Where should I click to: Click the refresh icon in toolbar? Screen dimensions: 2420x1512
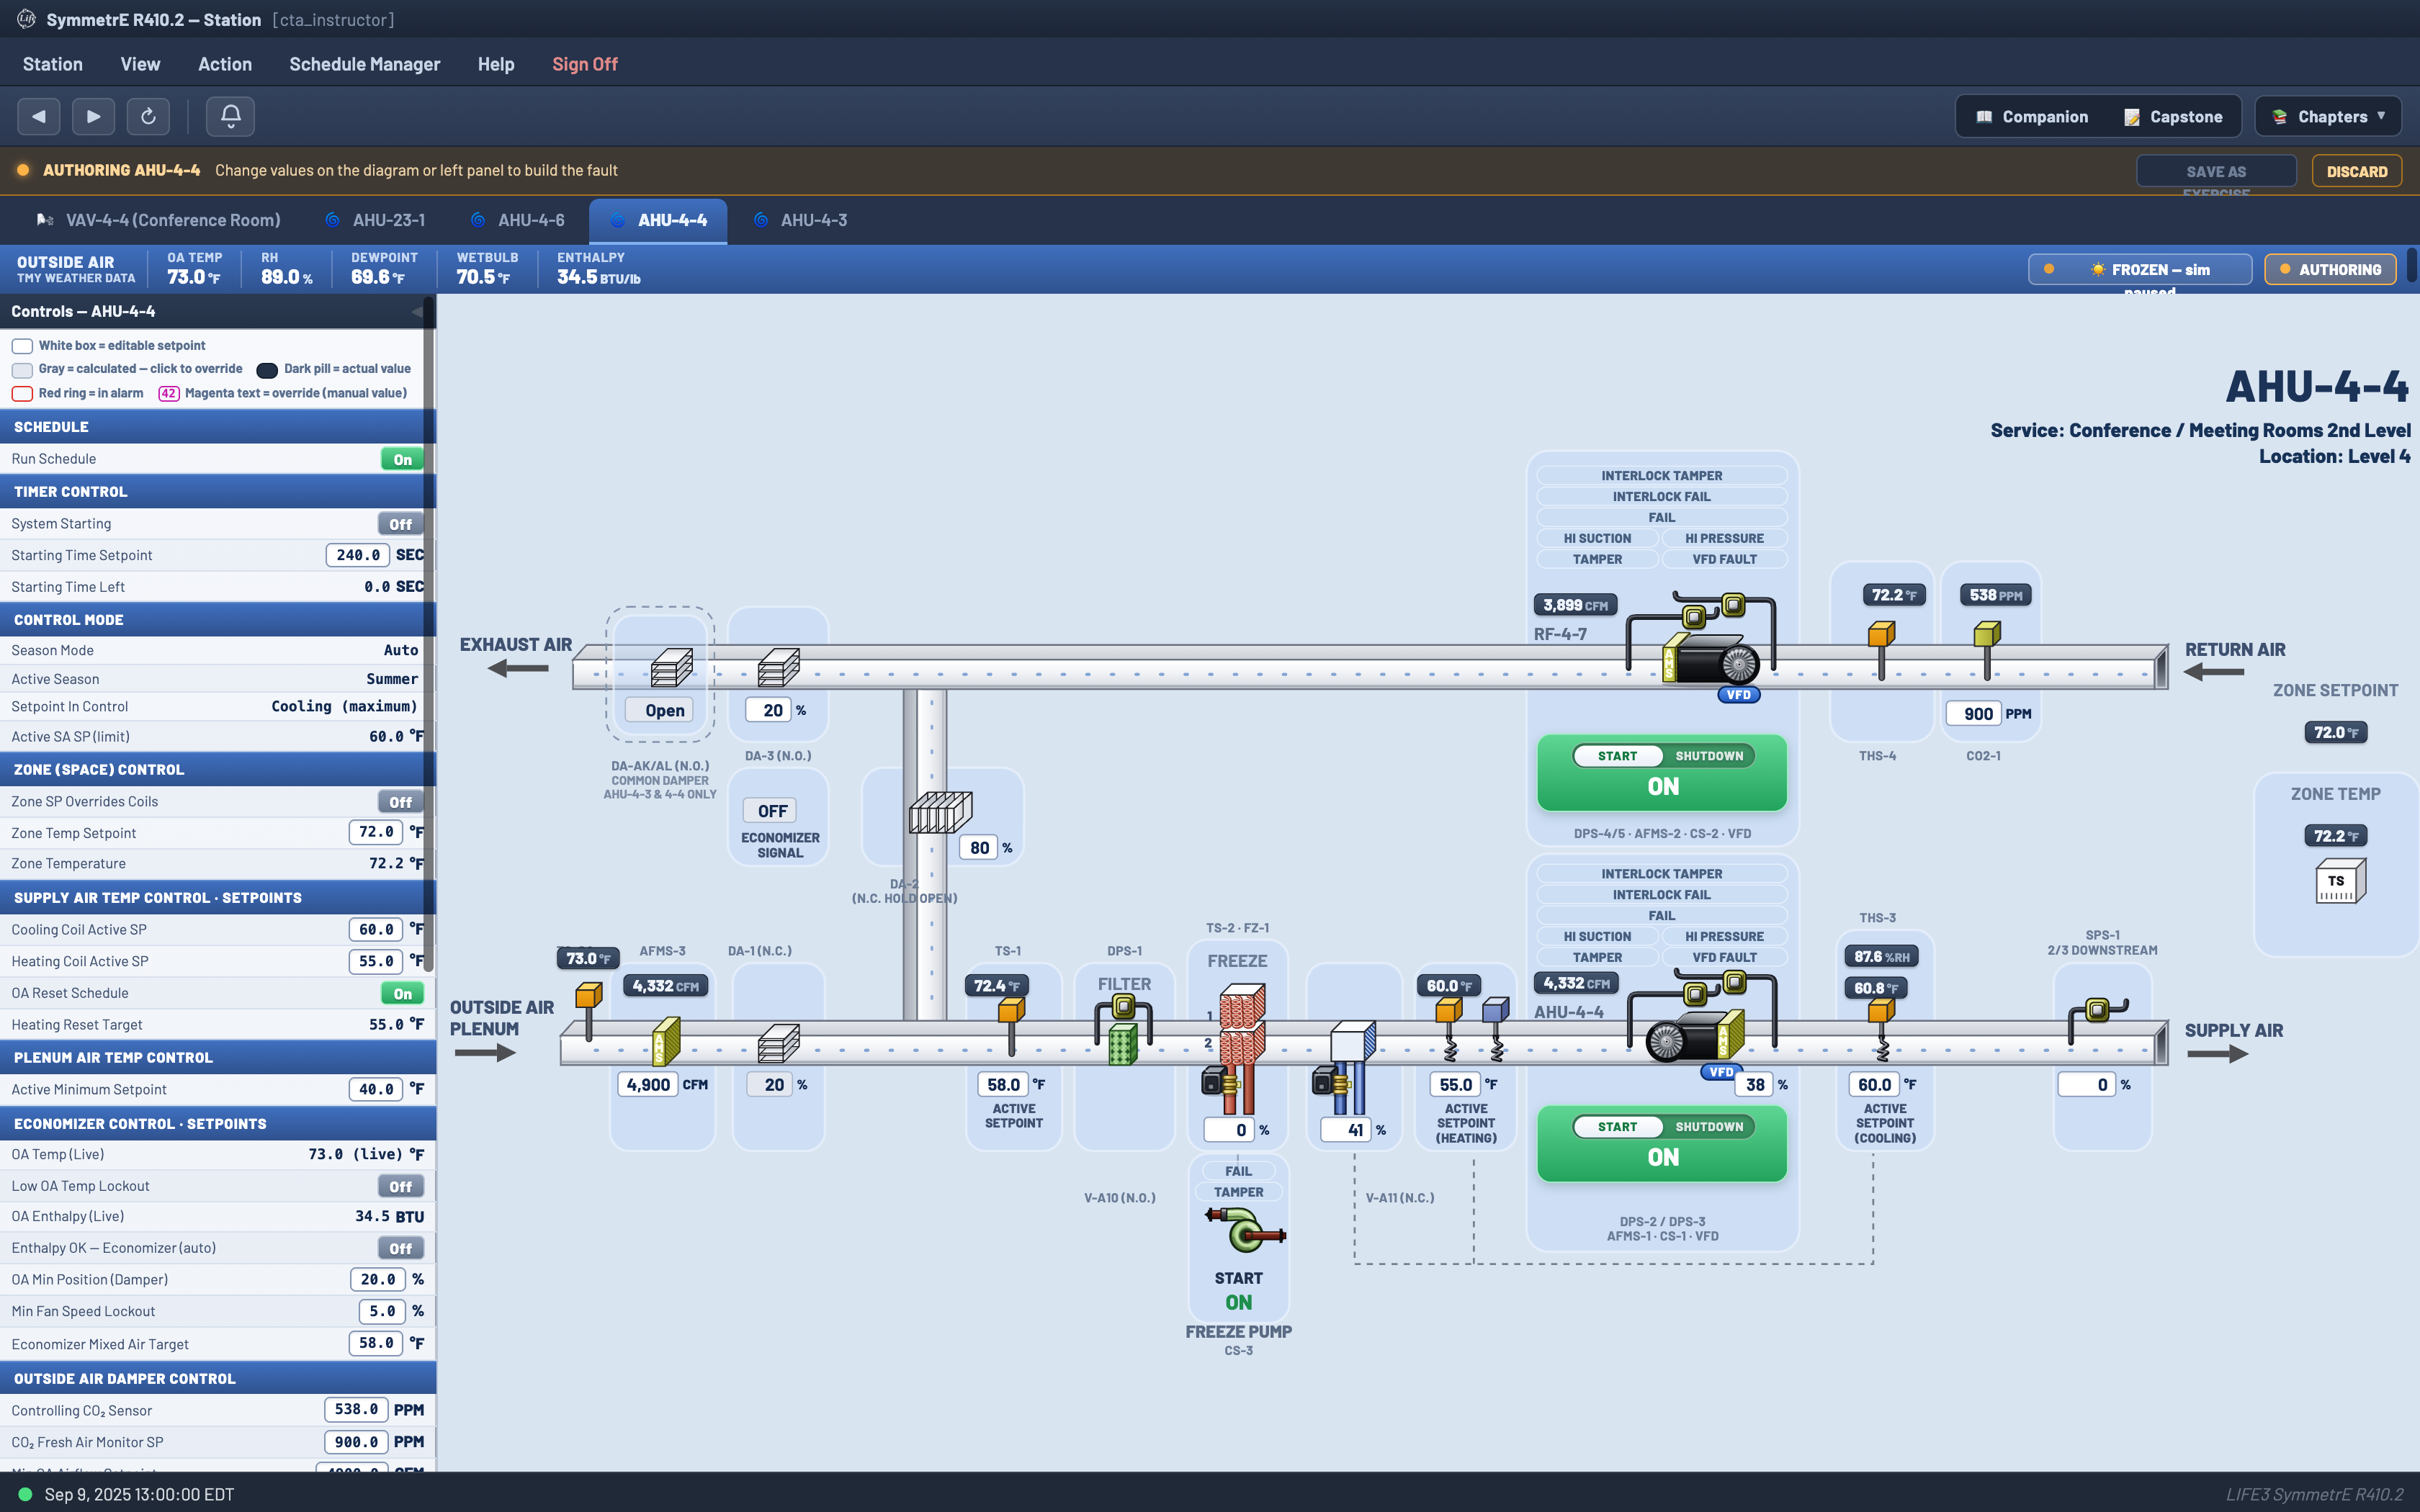click(148, 116)
